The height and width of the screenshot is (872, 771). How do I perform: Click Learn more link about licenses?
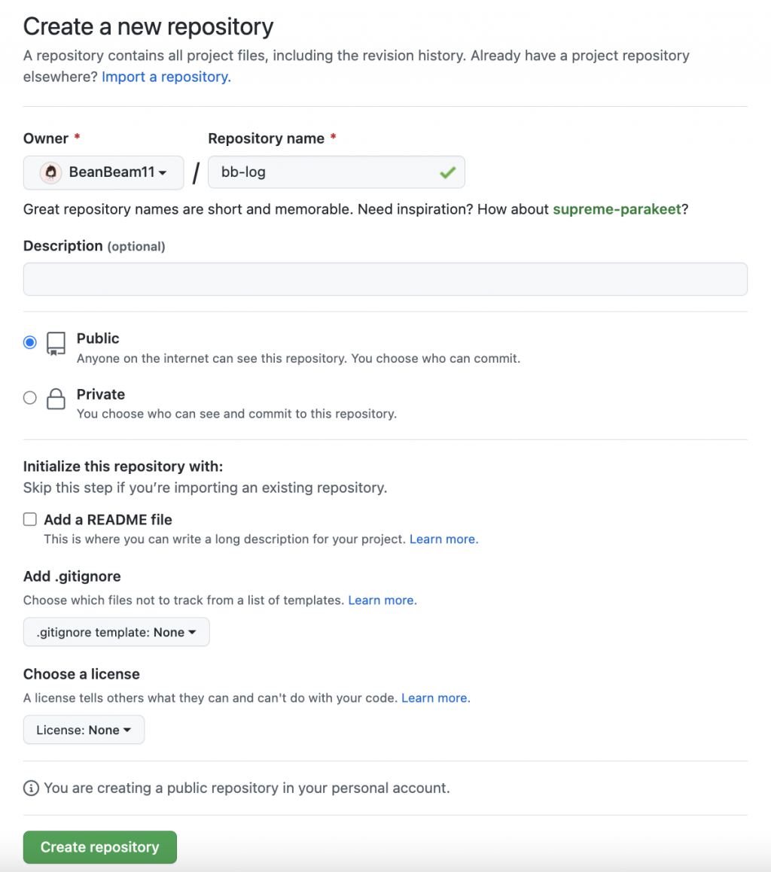pos(435,698)
